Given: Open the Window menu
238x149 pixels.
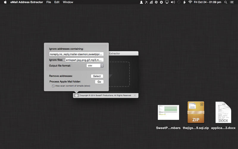Looking at the screenshot, I should (68, 2).
